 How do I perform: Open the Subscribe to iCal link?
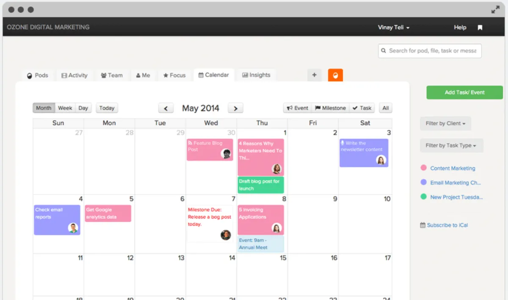447,225
